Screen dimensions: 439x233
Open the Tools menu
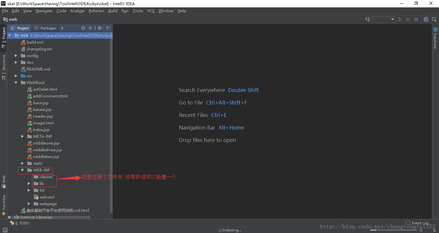pos(138,11)
